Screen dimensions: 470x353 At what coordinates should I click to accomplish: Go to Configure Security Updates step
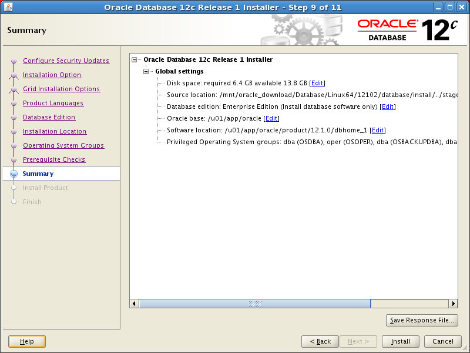click(x=66, y=61)
